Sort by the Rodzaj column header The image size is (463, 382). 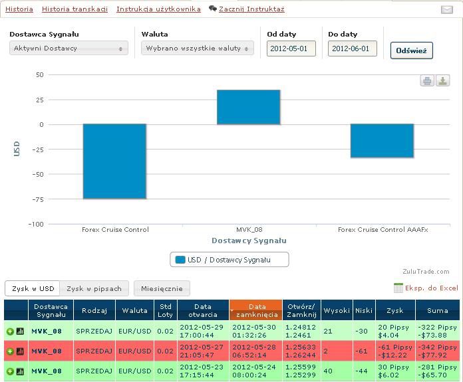94,310
